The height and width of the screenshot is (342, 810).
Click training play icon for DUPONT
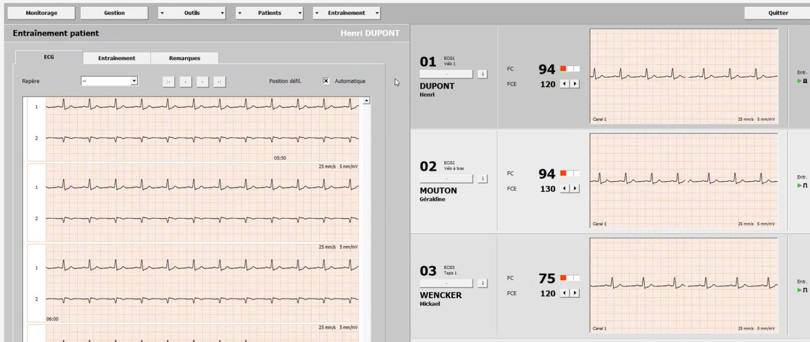(x=800, y=81)
